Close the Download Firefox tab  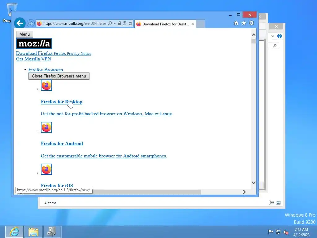193,24
